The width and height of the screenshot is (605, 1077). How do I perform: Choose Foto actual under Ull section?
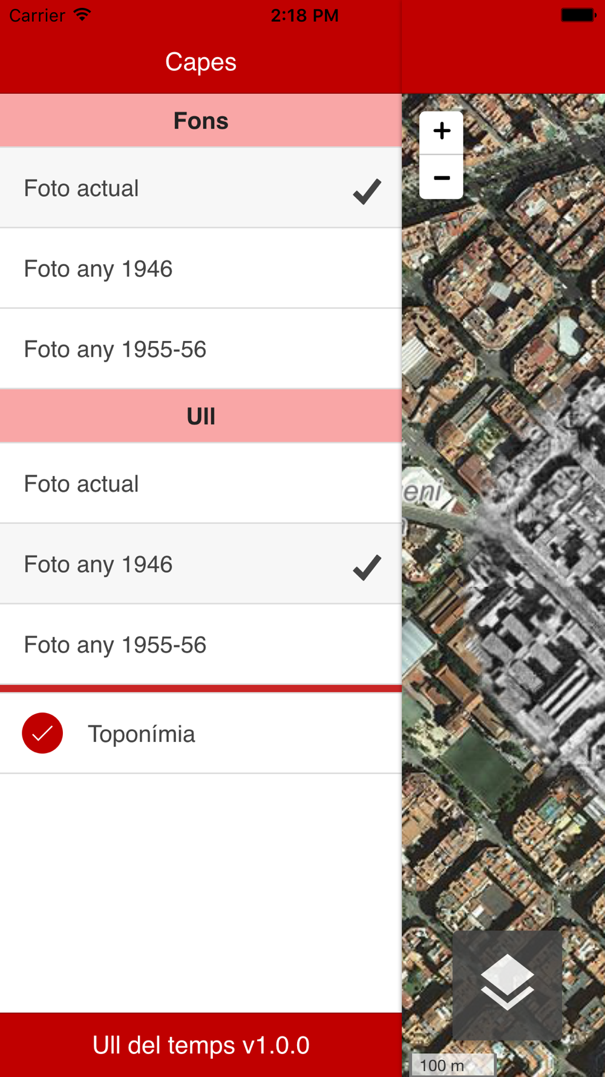[201, 483]
